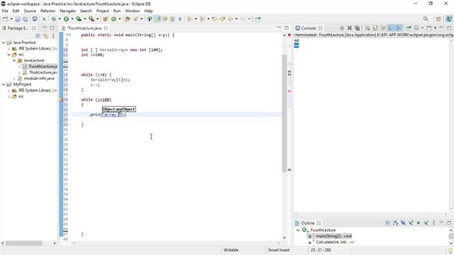
Task: Toggle Block Selection mode in the toolbar
Action: point(172,19)
